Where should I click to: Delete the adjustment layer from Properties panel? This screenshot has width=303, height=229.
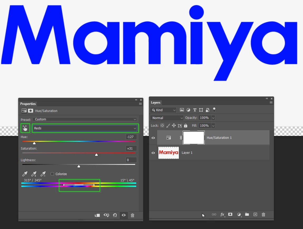coord(132,215)
